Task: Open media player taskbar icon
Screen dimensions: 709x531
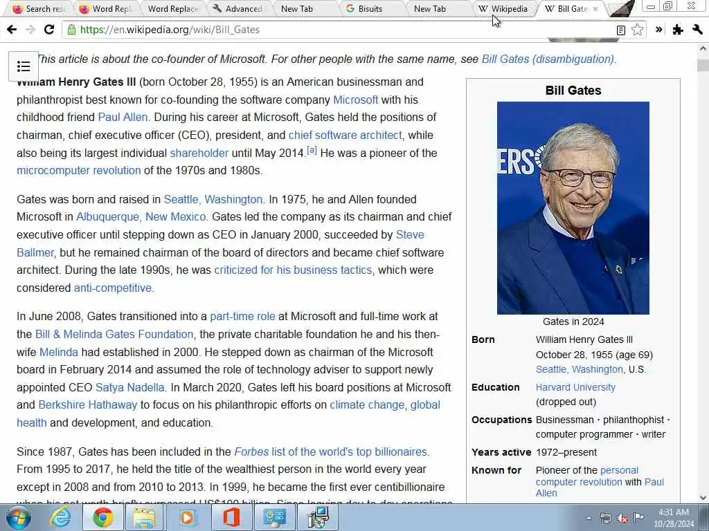Action: pos(187,517)
